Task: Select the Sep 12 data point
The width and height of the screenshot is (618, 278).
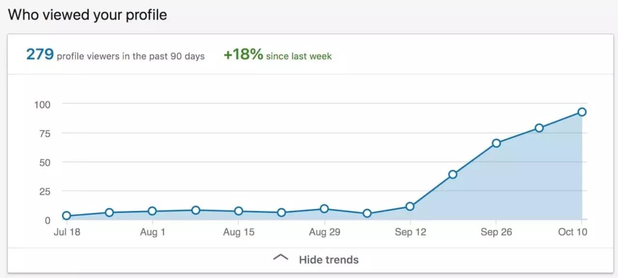Action: (410, 205)
